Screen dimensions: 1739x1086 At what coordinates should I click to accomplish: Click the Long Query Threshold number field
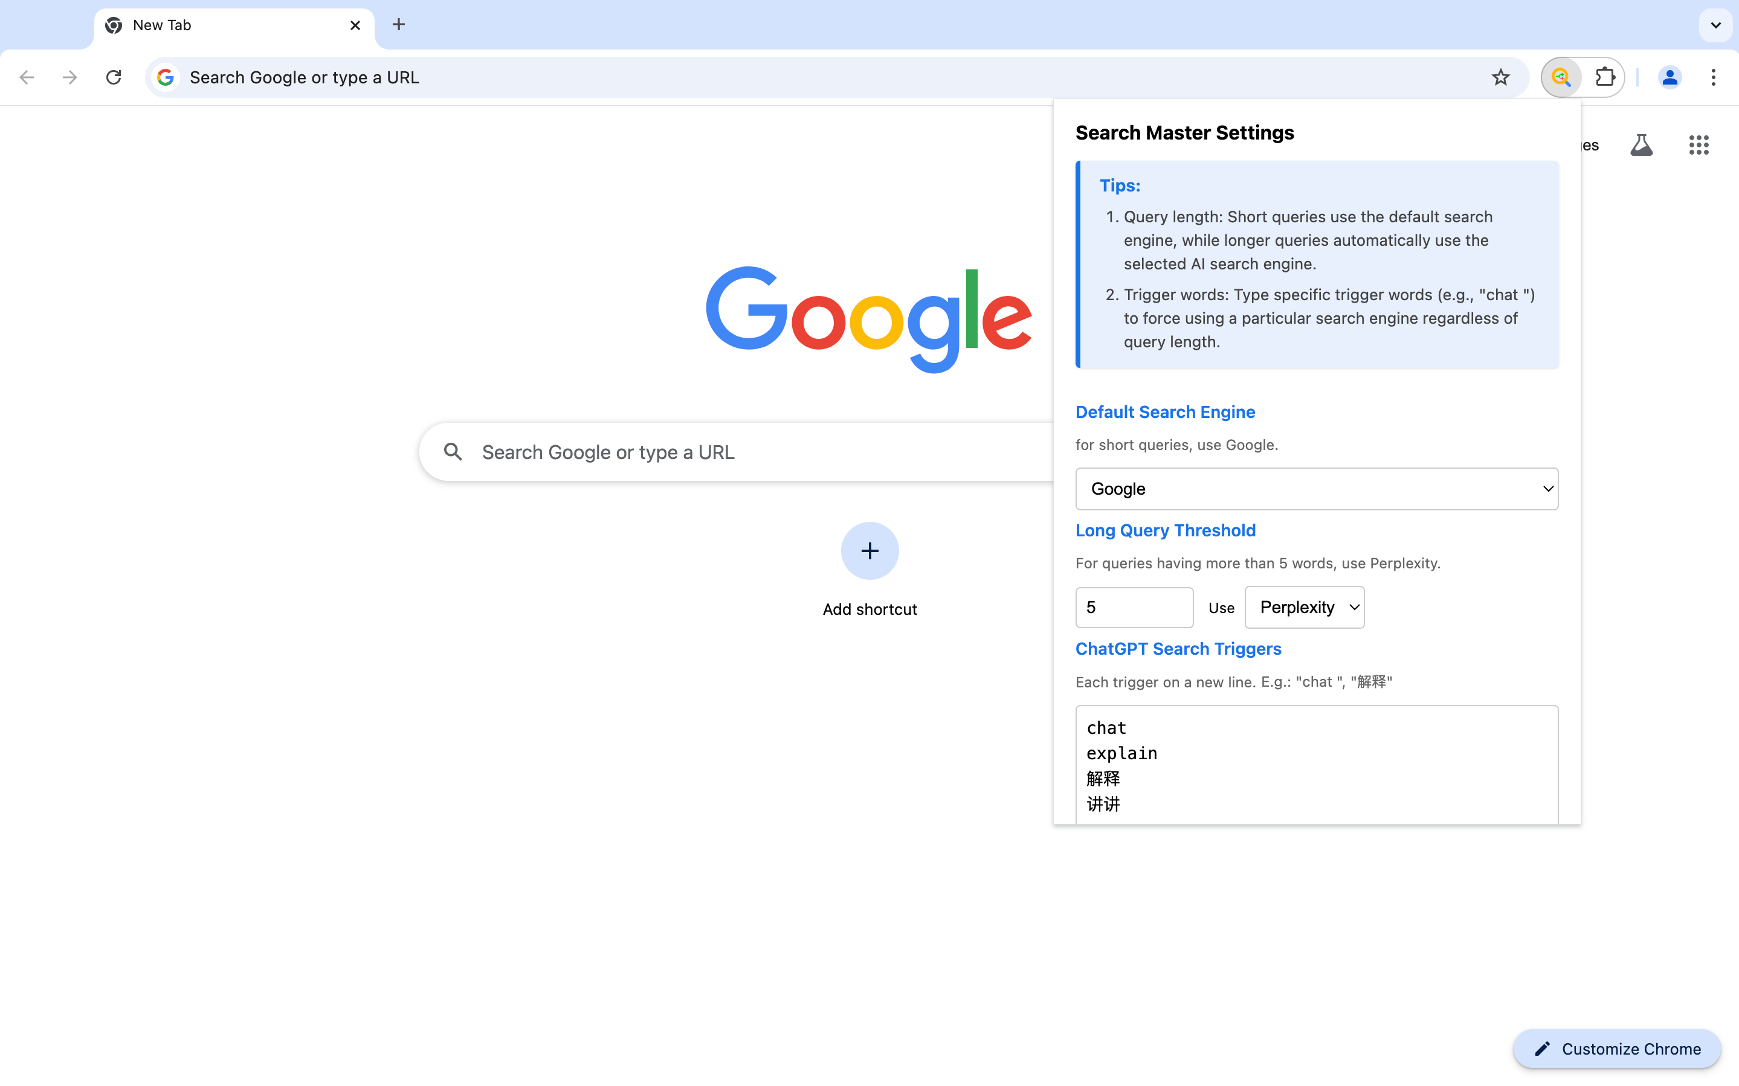[1134, 608]
